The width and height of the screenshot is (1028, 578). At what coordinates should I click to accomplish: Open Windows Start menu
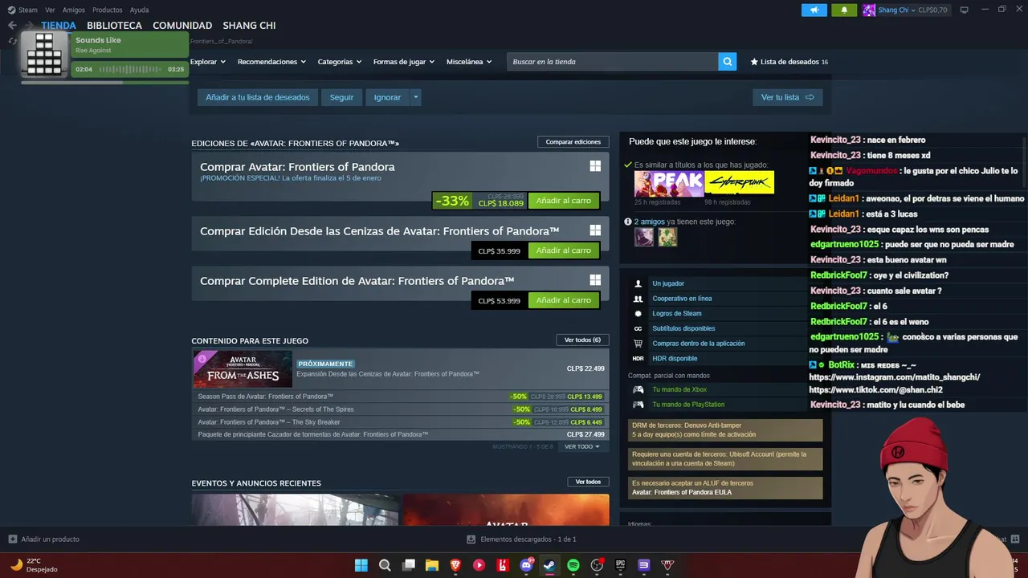361,565
